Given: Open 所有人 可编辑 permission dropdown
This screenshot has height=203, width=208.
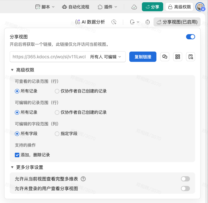Looking at the screenshot, I should pos(105,57).
